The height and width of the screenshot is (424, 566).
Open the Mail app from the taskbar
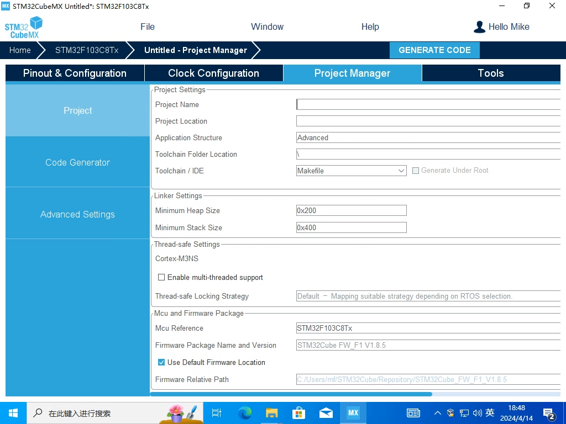326,413
